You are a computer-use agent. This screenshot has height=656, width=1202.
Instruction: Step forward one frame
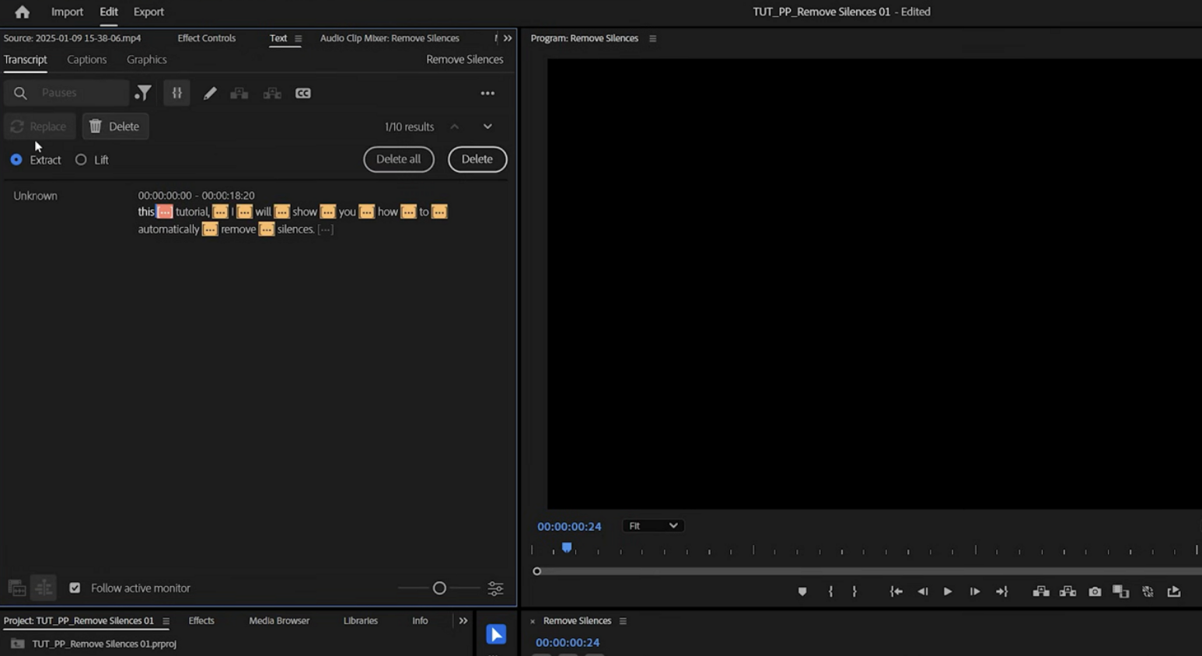974,591
